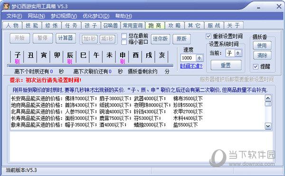The width and height of the screenshot is (285, 176).
Task: Click the 申 time marker
Action: 123,55
